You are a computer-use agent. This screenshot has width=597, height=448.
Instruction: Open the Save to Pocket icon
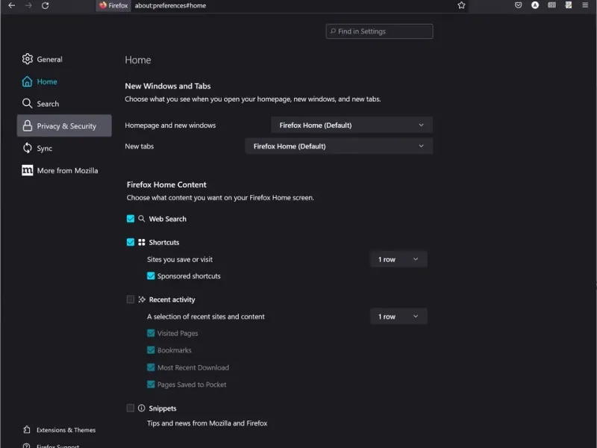(x=518, y=5)
